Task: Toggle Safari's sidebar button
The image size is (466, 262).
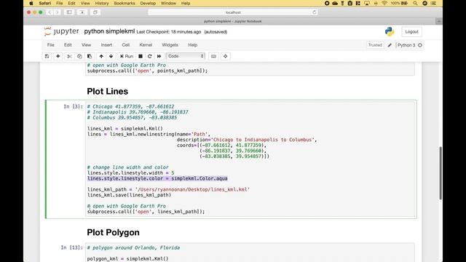Action: click(x=69, y=12)
